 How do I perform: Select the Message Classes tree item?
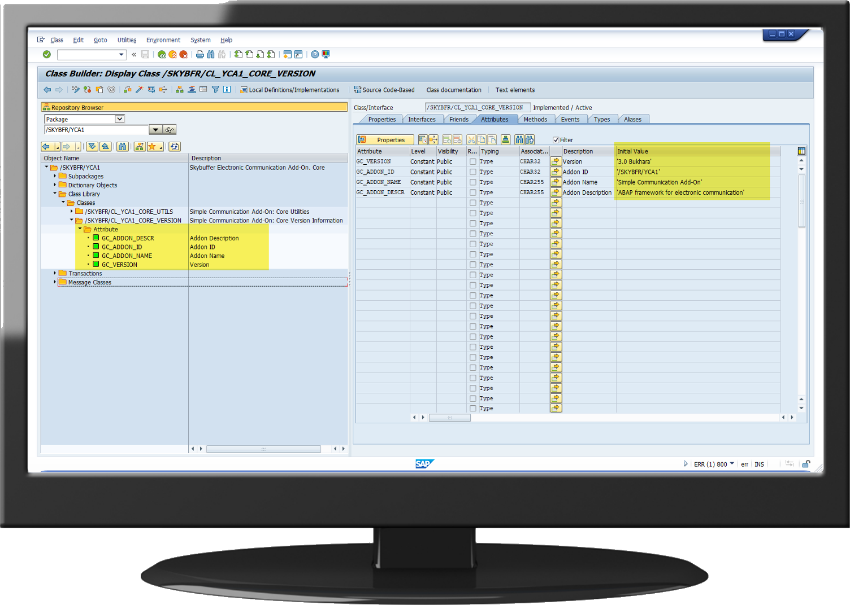coord(90,282)
